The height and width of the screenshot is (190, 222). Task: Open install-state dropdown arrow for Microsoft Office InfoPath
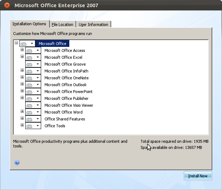38,71
